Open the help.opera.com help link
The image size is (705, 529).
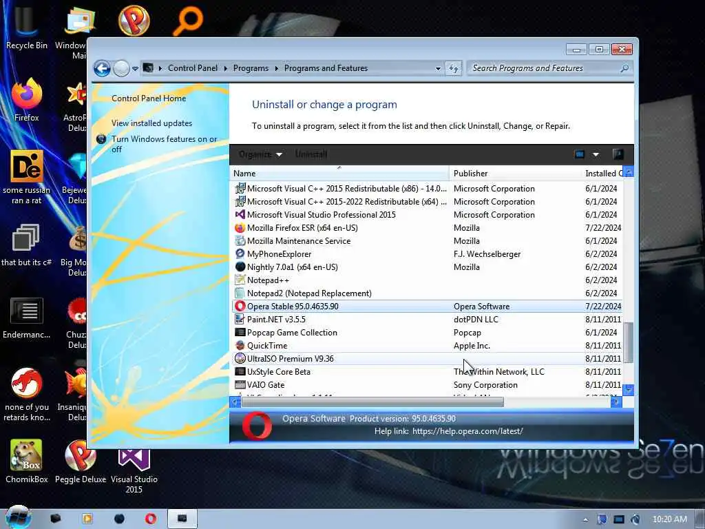(467, 431)
